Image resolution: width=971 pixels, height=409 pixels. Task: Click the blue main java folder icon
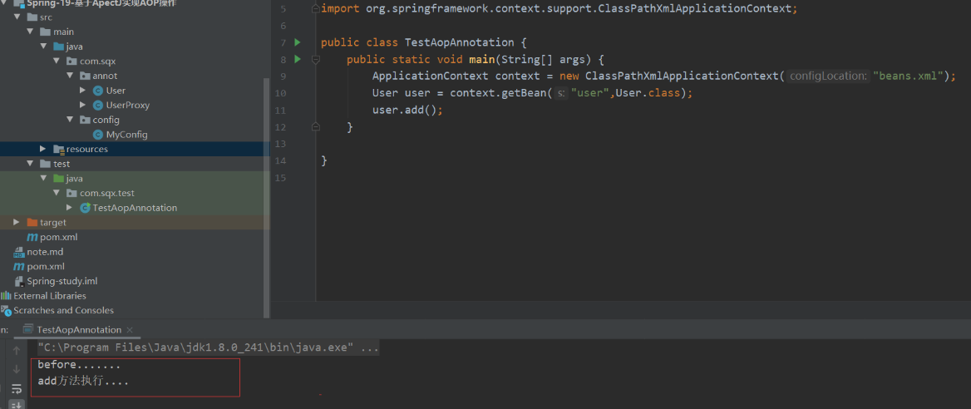click(59, 47)
